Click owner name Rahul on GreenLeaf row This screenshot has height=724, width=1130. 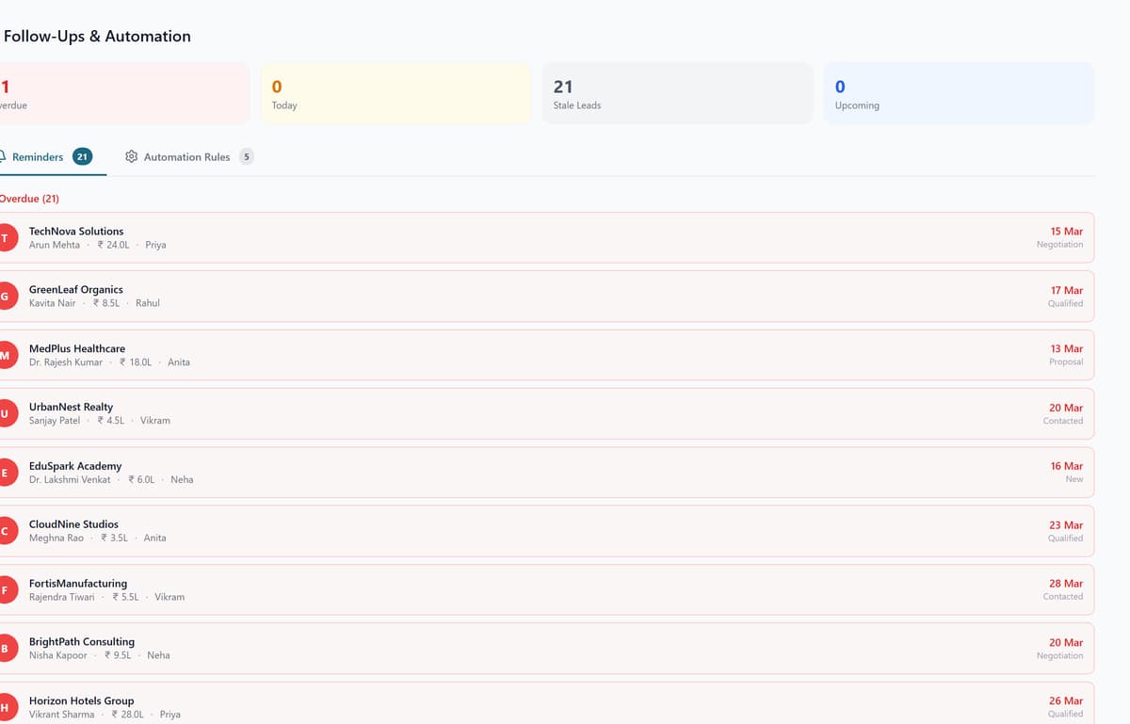point(148,303)
